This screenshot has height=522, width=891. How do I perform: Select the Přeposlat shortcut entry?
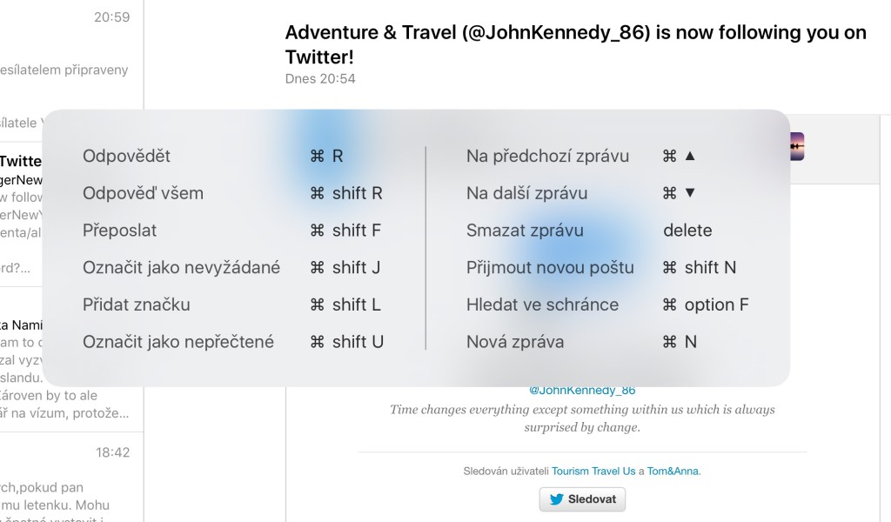(120, 231)
